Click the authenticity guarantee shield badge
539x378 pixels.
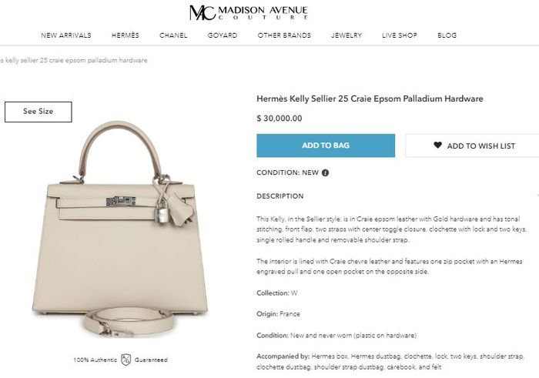pos(126,360)
